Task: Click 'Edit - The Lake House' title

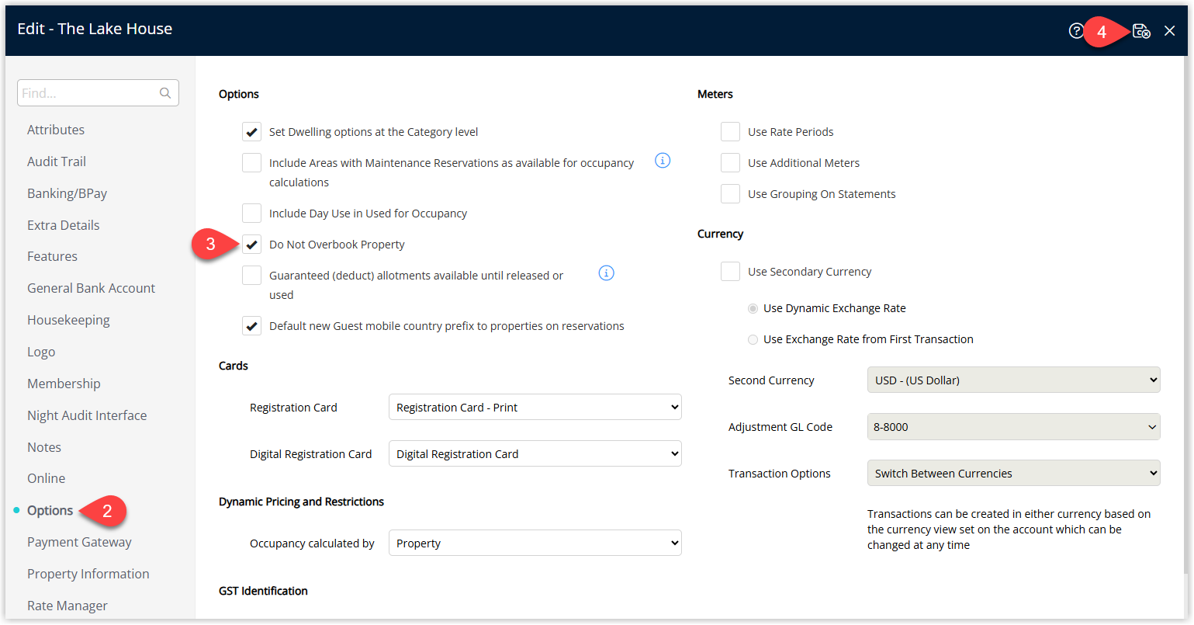Action: point(95,29)
